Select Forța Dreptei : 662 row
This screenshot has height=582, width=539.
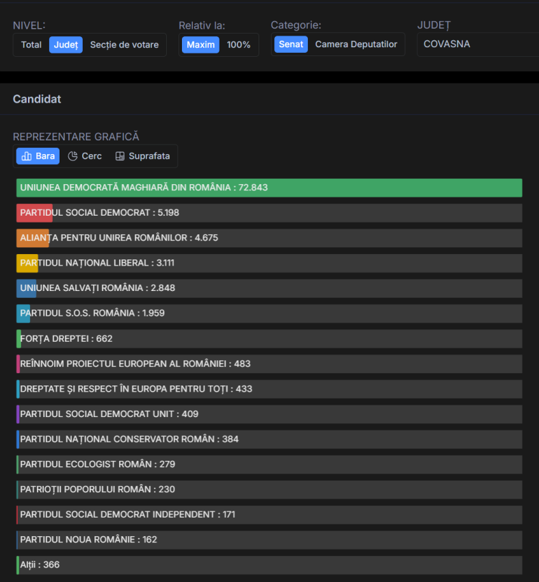tap(269, 339)
